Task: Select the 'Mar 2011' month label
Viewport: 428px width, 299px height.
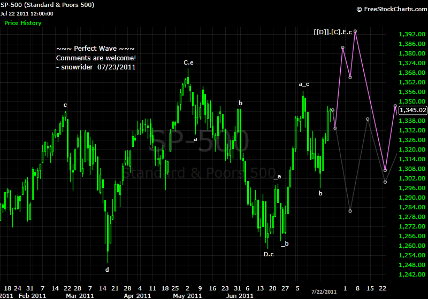Action: pos(80,296)
